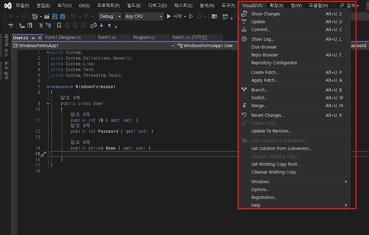Viewport: 369px width, 235px height.
Task: Open the 파일(F) menu
Action: click(23, 5)
